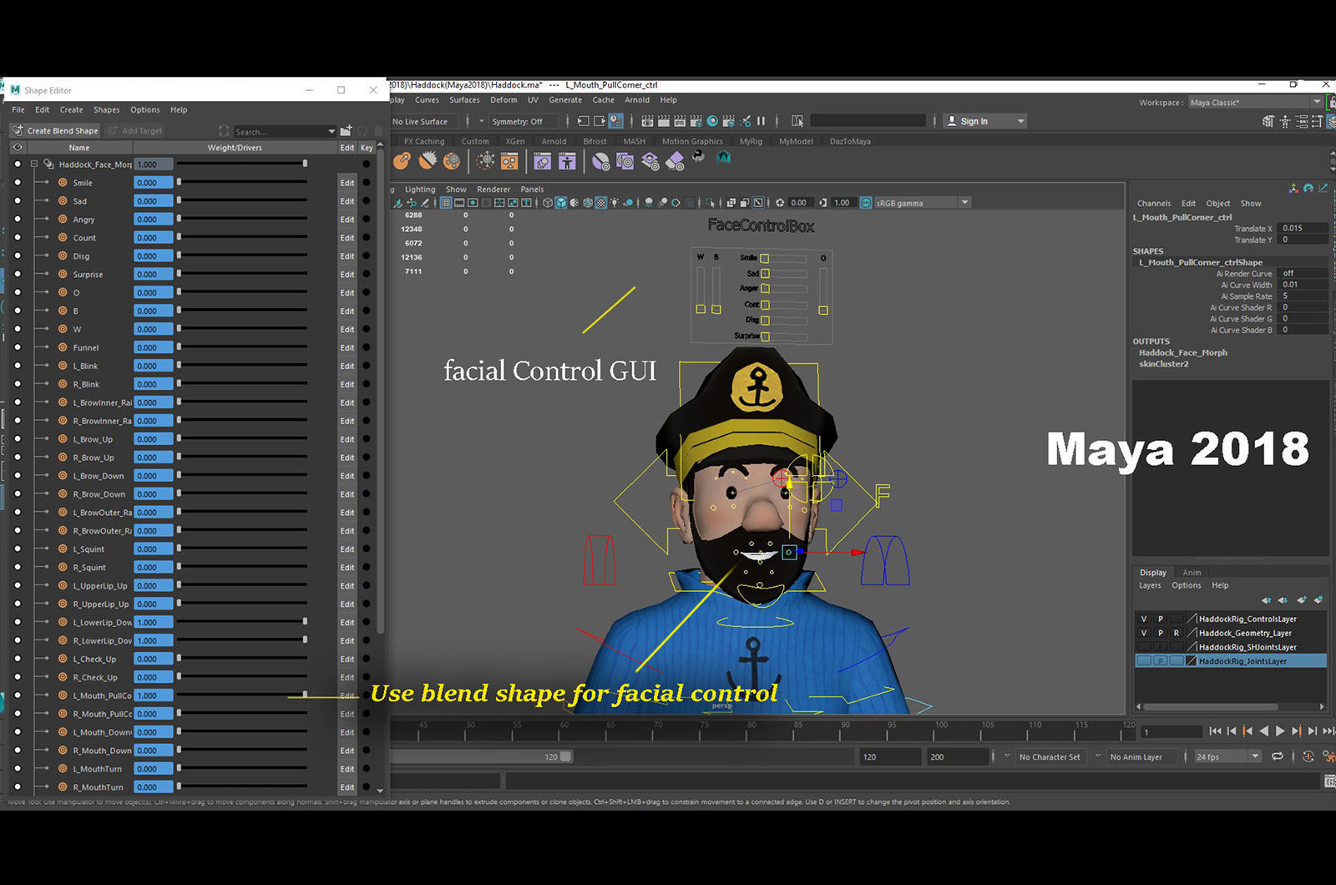Create layer from selected icon
The image size is (1336, 885).
pos(1318,599)
